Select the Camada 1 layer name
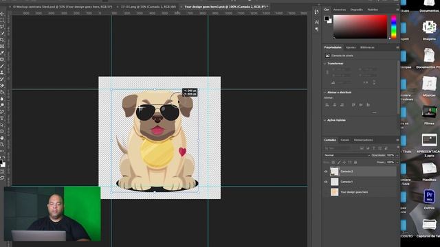Screen dimensions: 440x247 click(346, 182)
